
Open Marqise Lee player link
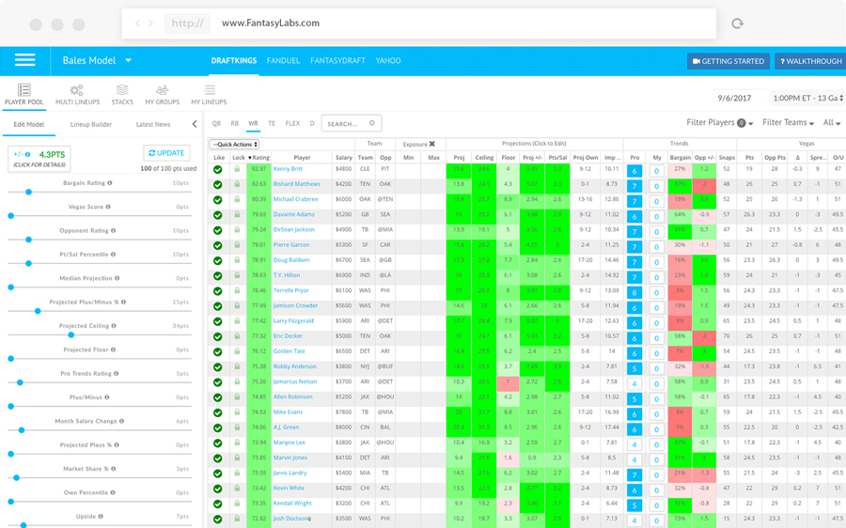(290, 443)
